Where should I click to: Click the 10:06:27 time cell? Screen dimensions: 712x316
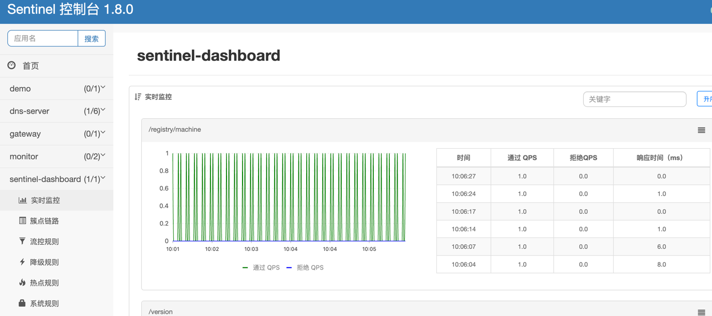coord(463,176)
